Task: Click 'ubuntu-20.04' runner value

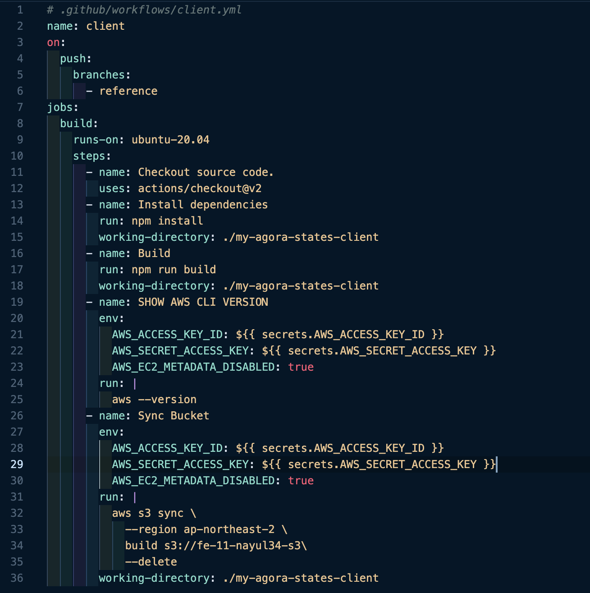Action: [170, 140]
